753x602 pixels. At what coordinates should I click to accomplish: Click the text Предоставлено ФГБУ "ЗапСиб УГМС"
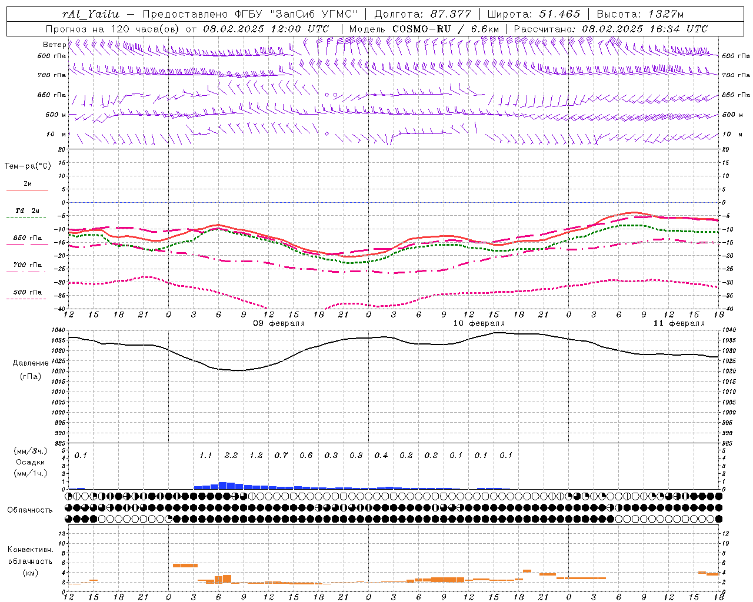pyautogui.click(x=251, y=14)
